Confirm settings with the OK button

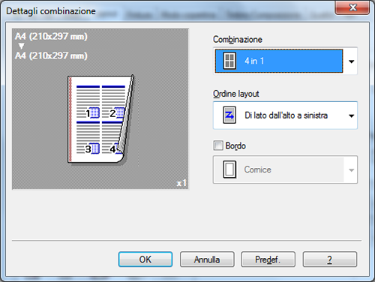pyautogui.click(x=145, y=259)
